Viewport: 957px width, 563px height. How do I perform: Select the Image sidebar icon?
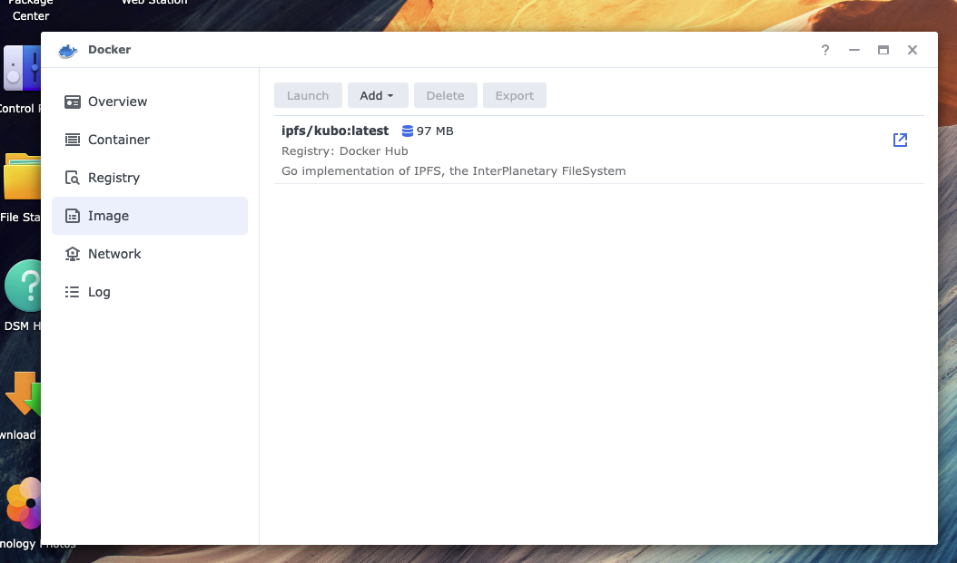(x=73, y=216)
